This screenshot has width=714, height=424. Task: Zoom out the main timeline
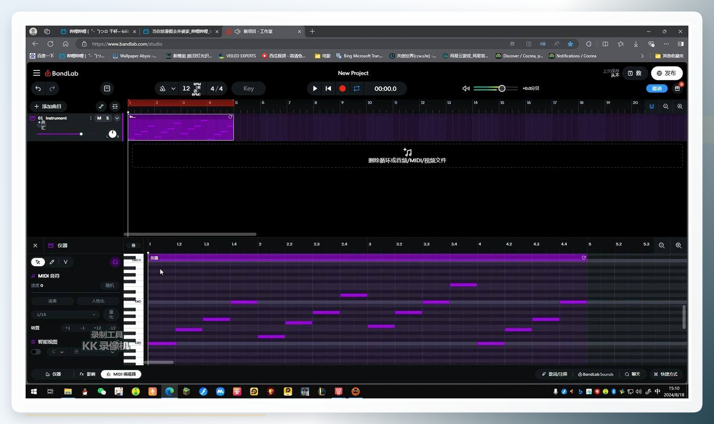(665, 106)
